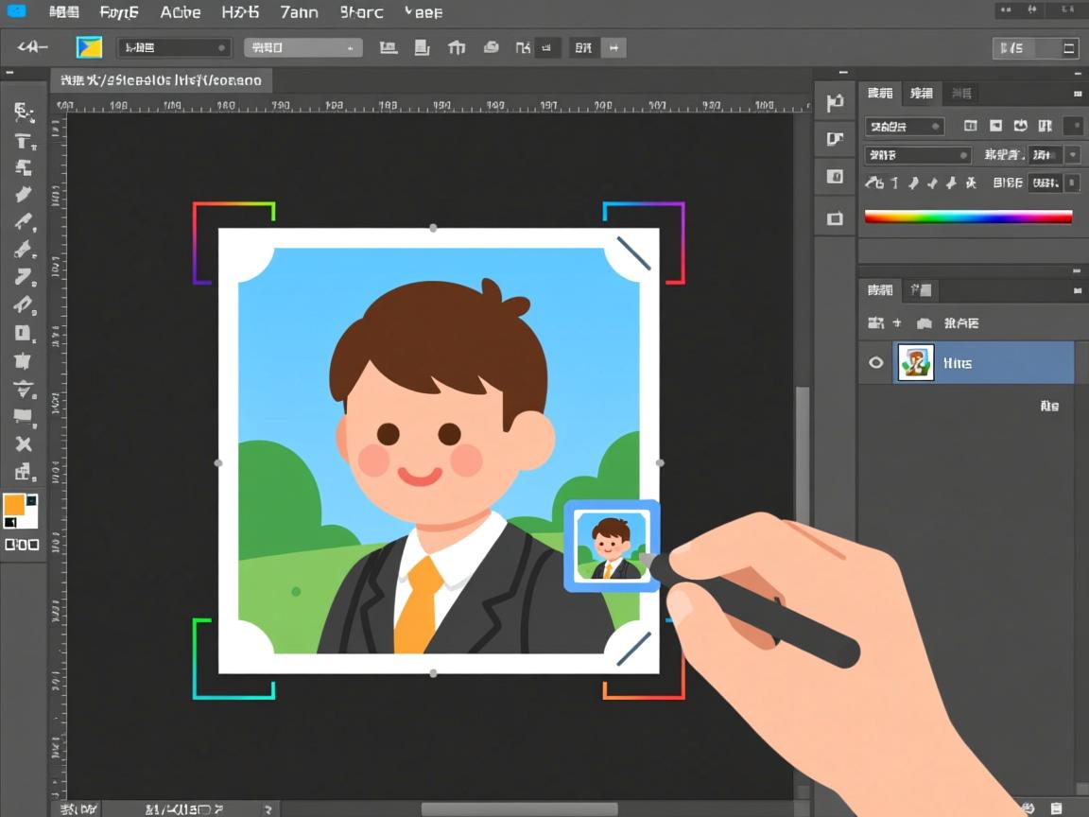Toggle visibility of the Hins layer
1089x817 pixels.
pyautogui.click(x=876, y=362)
